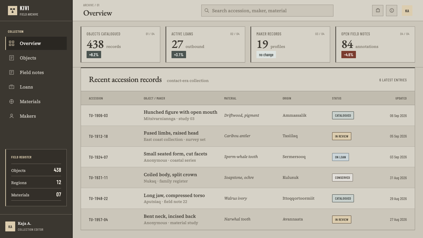Screen dimensions: 423x238
Task: Open the info icon button
Action: tap(392, 11)
